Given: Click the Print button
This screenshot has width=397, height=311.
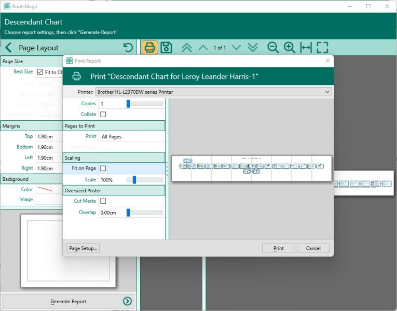Looking at the screenshot, I should coord(278,248).
